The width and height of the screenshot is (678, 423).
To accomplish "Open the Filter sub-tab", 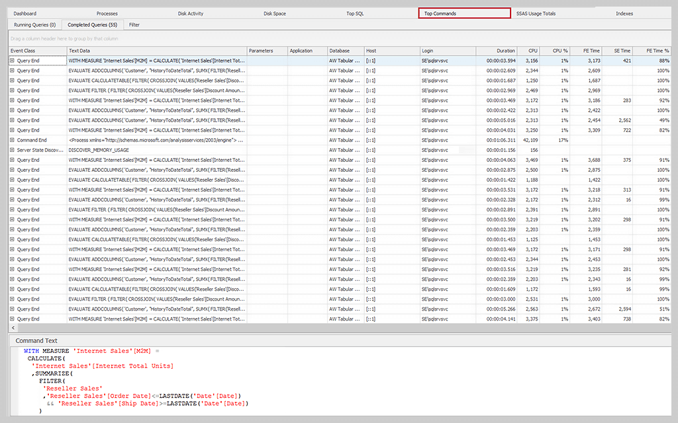I will pyautogui.click(x=134, y=24).
